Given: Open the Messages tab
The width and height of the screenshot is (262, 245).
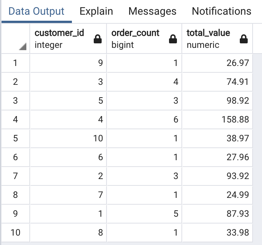Looking at the screenshot, I should point(152,11).
